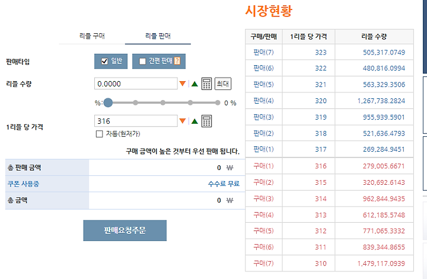Click the 판매(7) row label

pos(263,52)
